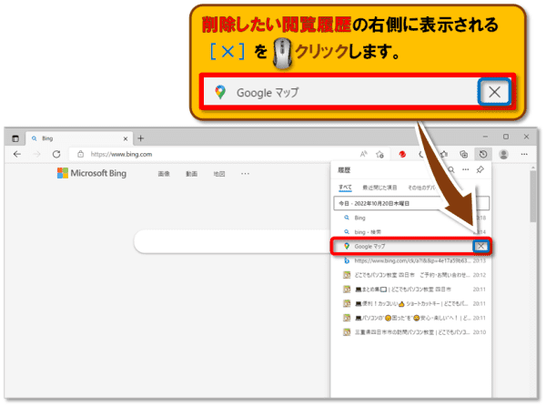Expand more Bing options ellipsis
Image resolution: width=546 pixels, height=407 pixels.
tap(245, 174)
